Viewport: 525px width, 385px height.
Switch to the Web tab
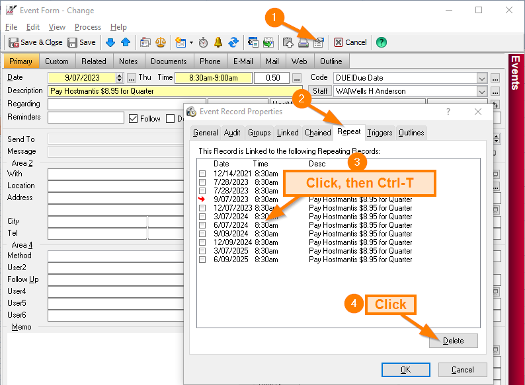coord(299,61)
